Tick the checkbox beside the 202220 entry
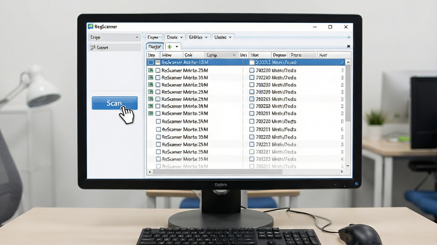The width and height of the screenshot is (437, 245). (252, 121)
